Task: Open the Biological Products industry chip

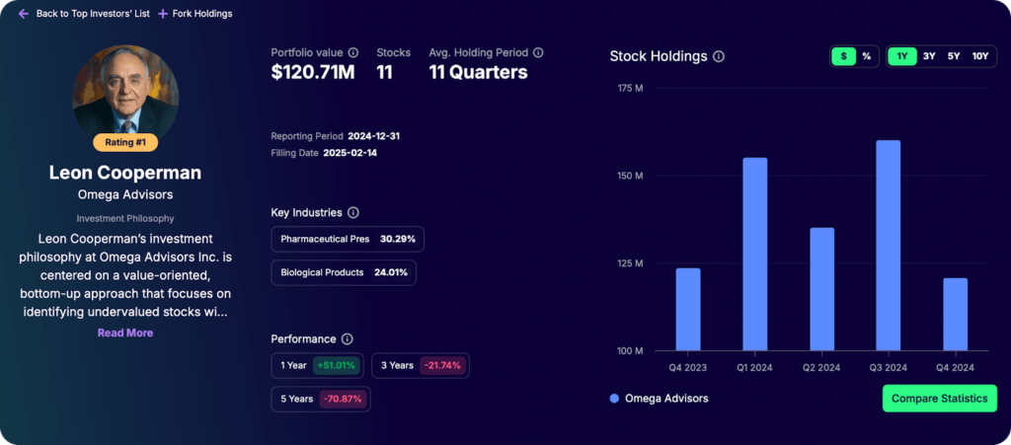Action: tap(343, 272)
